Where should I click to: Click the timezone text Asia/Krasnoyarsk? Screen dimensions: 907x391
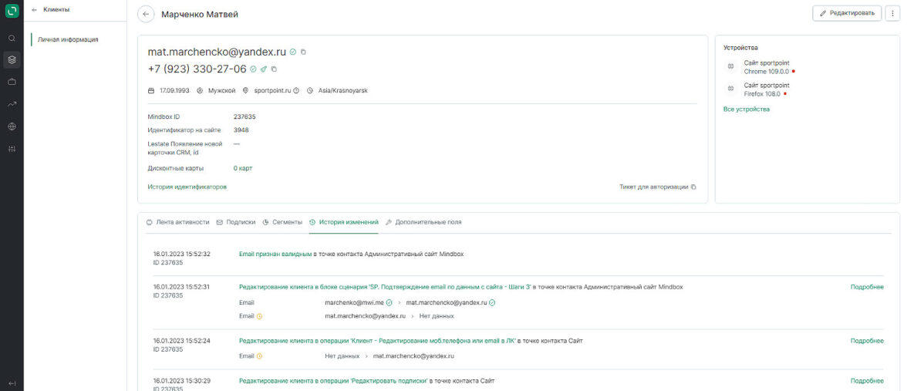pos(343,91)
